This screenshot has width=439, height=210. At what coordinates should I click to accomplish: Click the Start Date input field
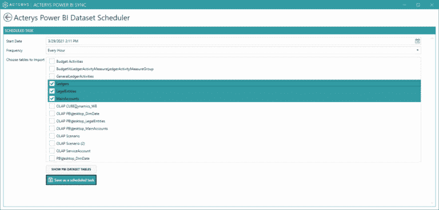tap(230, 41)
